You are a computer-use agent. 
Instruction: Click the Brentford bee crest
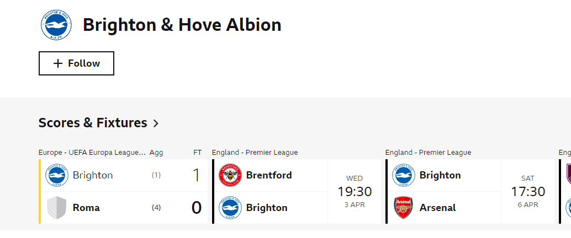coord(230,175)
